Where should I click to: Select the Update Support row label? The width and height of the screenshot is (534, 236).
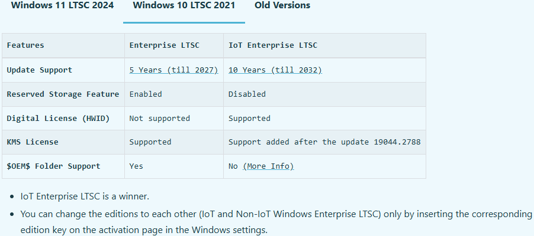[x=40, y=70]
